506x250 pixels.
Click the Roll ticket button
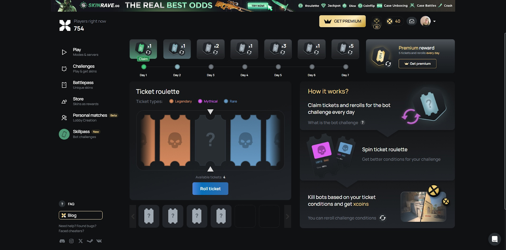pyautogui.click(x=210, y=189)
